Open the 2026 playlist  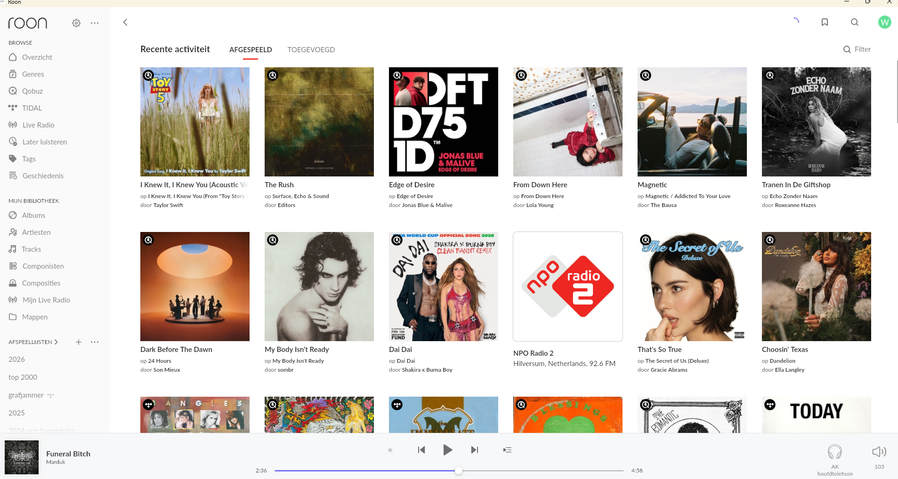(16, 359)
